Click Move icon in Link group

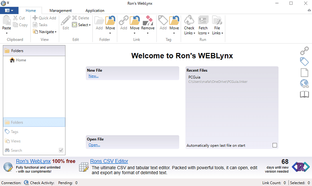pos(135,20)
